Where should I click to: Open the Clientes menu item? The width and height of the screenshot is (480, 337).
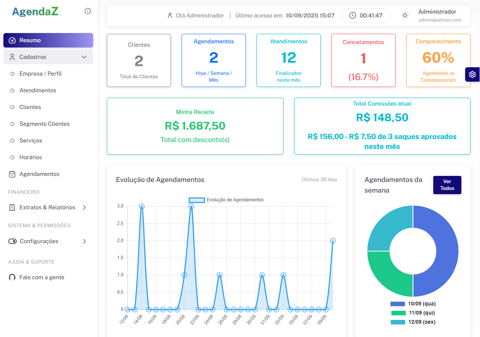tap(30, 107)
